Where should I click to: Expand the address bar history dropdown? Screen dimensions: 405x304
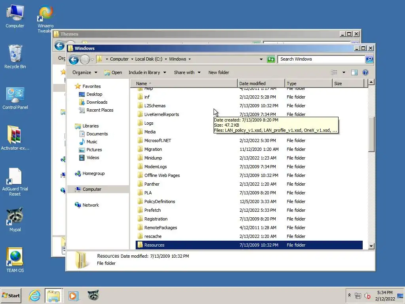[261, 59]
